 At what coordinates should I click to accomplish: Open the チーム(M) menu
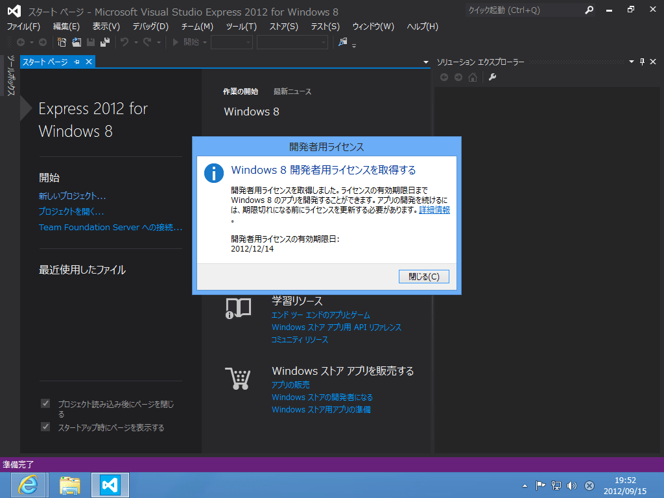tap(197, 26)
